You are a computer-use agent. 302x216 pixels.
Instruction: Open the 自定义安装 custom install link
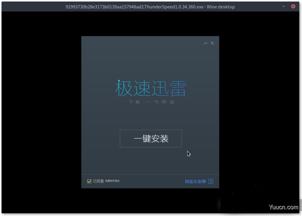pos(195,181)
